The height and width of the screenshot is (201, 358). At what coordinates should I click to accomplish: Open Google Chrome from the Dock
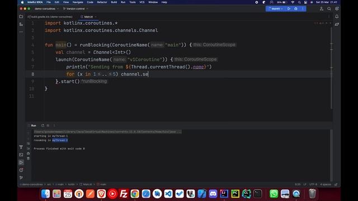135,194
